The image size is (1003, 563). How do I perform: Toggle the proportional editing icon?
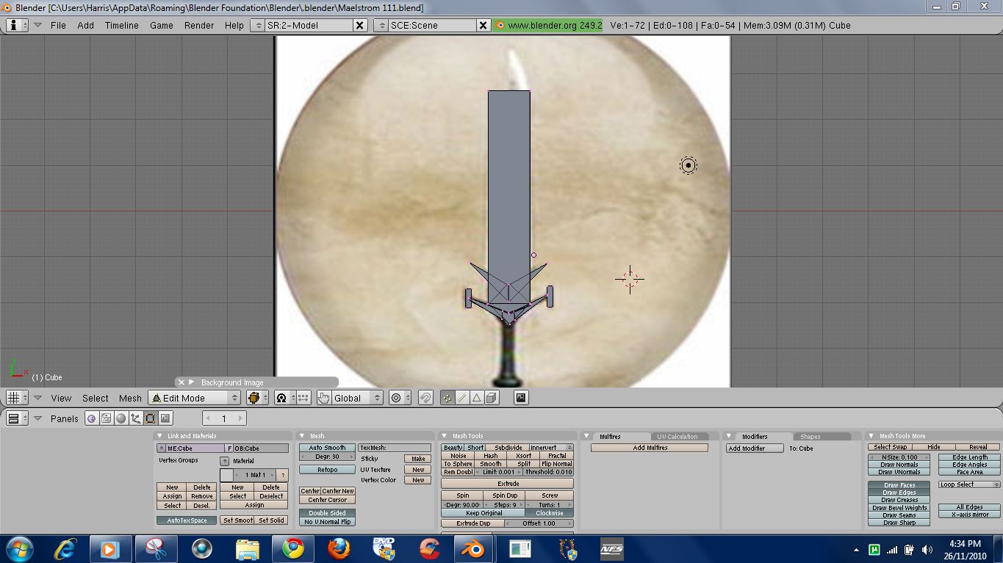396,398
